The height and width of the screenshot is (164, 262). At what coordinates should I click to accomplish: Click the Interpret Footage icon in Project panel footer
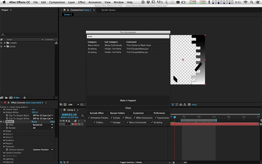click(x=2, y=98)
